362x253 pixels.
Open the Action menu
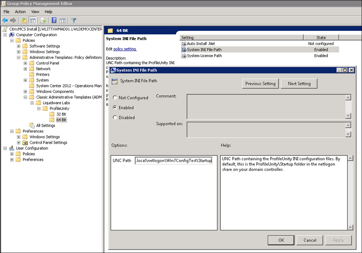[x=20, y=12]
